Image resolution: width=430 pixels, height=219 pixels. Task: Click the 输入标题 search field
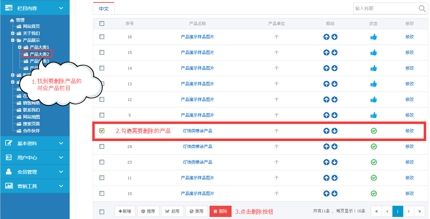point(385,9)
